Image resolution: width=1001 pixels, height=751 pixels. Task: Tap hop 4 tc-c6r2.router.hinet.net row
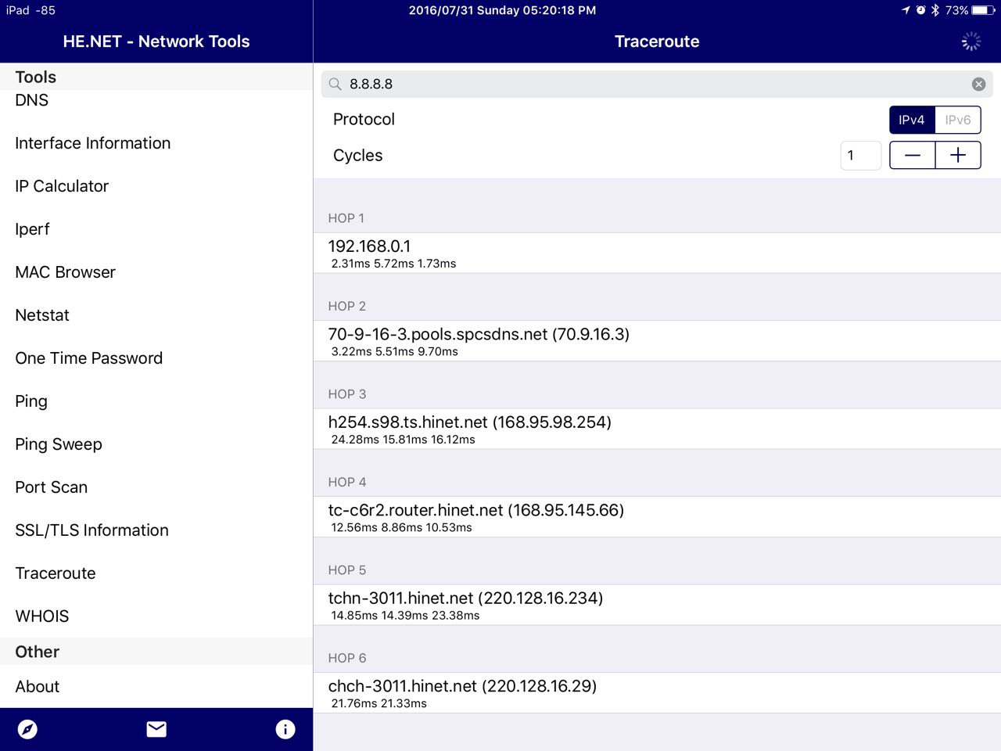click(x=657, y=516)
